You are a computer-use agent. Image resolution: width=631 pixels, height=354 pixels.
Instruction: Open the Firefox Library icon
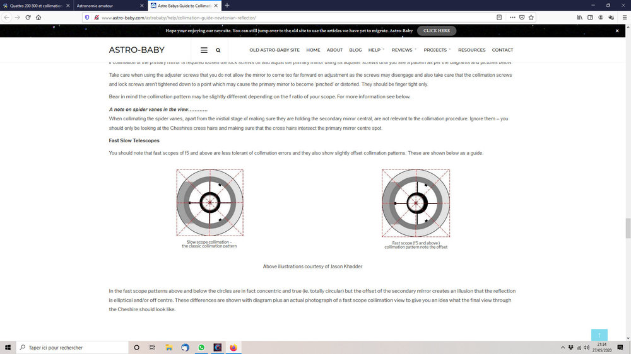580,17
